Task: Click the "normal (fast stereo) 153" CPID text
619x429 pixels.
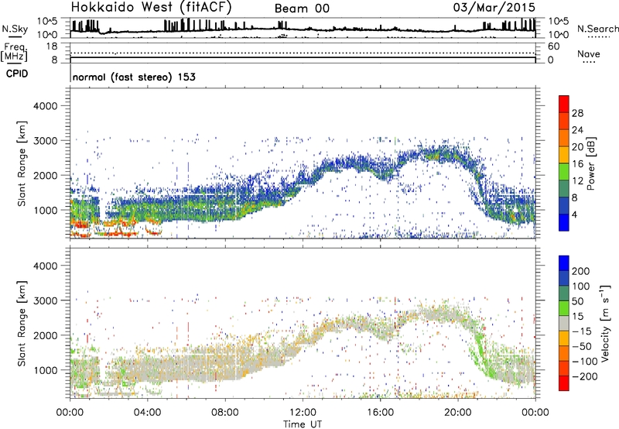Action: point(134,77)
